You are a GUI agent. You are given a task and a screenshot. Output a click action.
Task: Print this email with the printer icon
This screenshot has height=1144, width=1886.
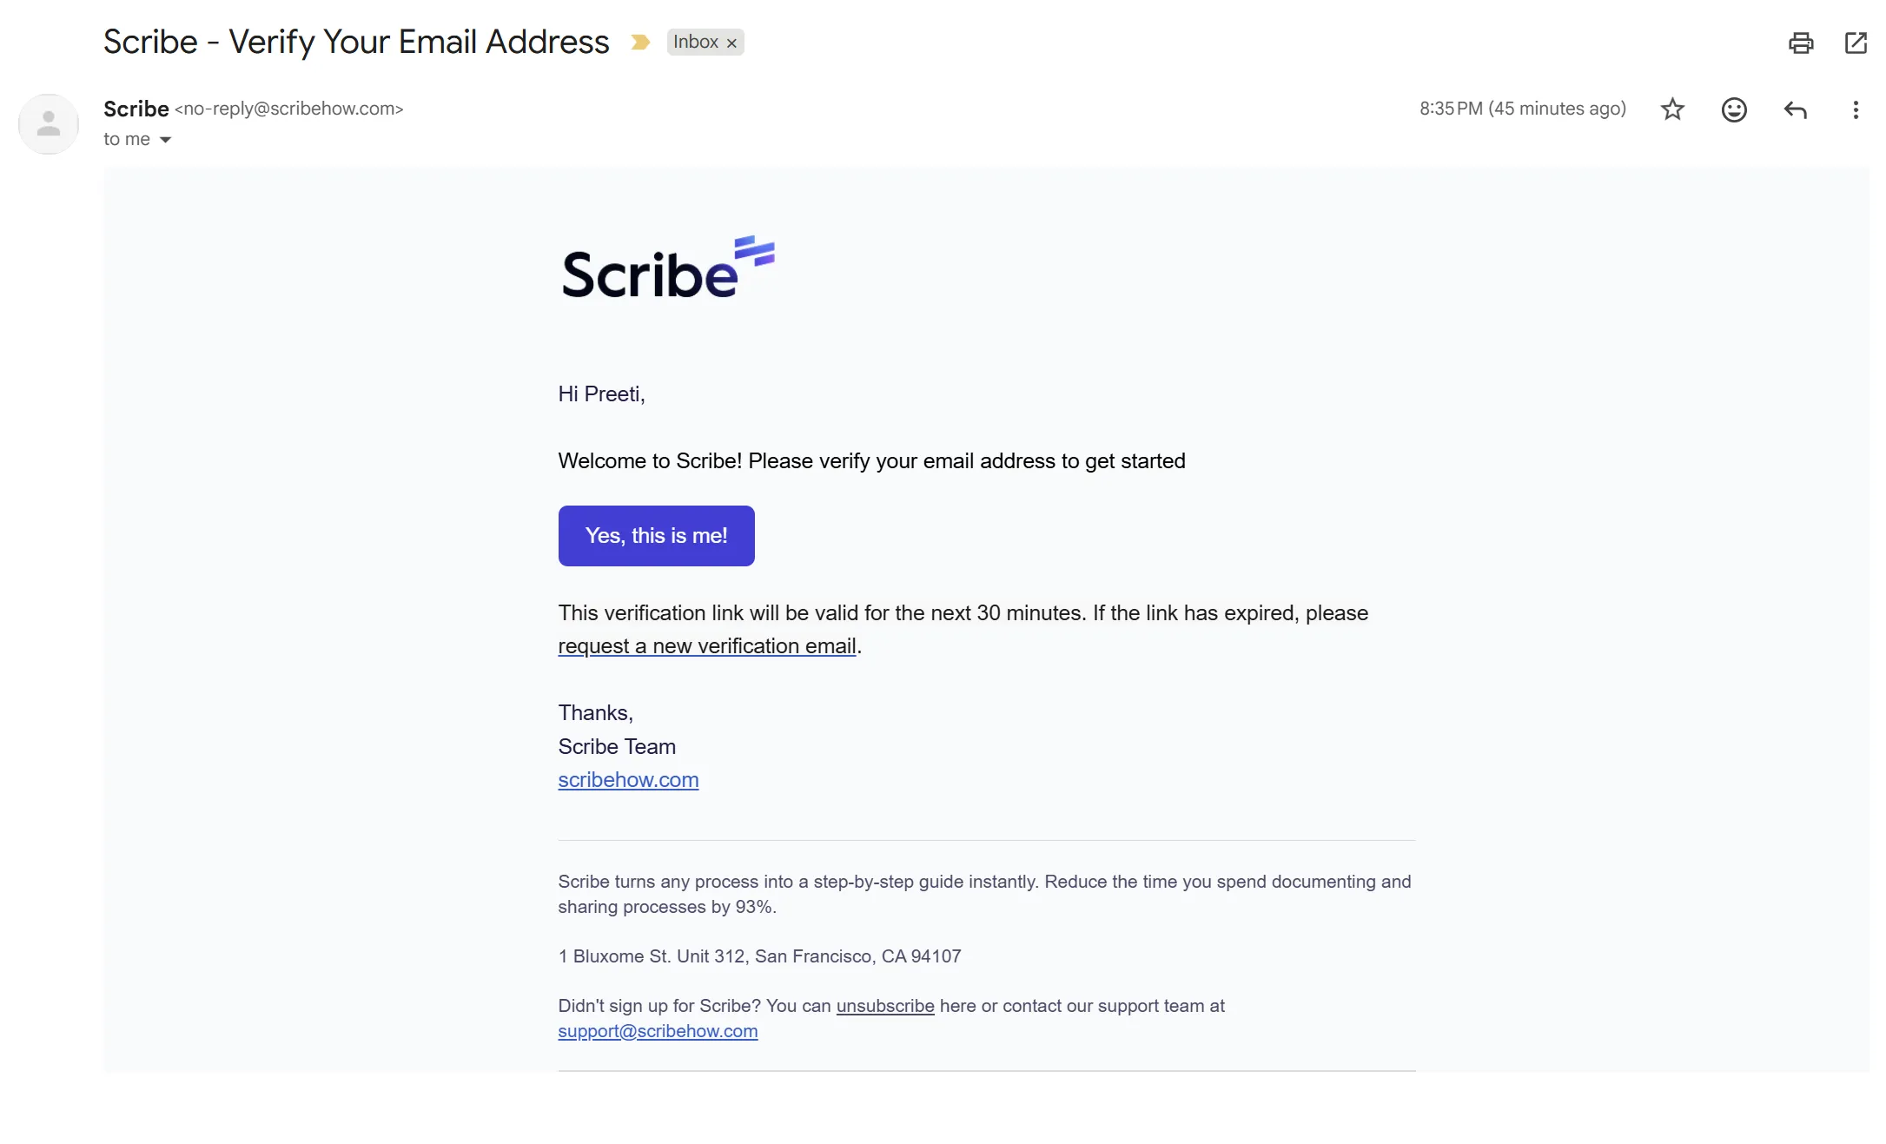coord(1800,43)
